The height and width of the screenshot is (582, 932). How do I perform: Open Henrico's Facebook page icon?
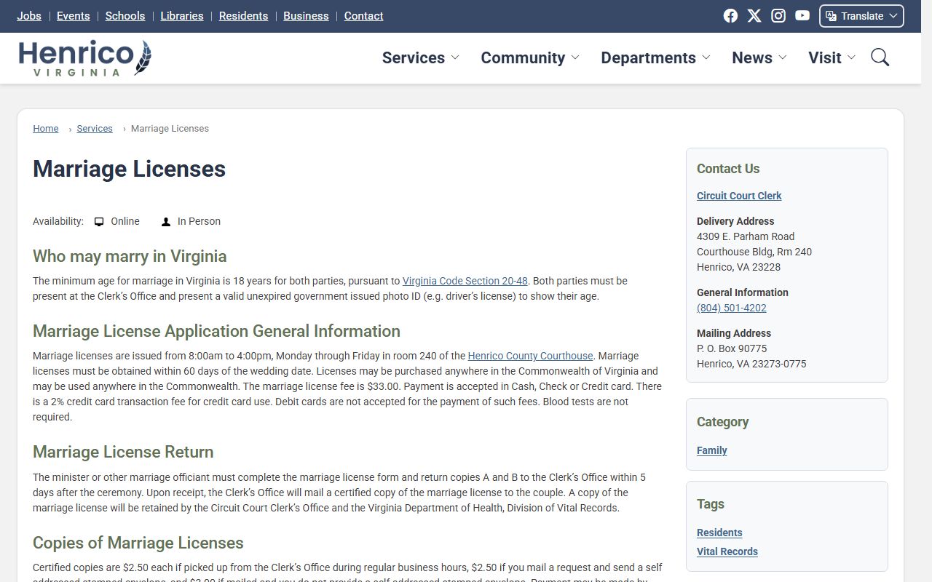[x=730, y=16]
